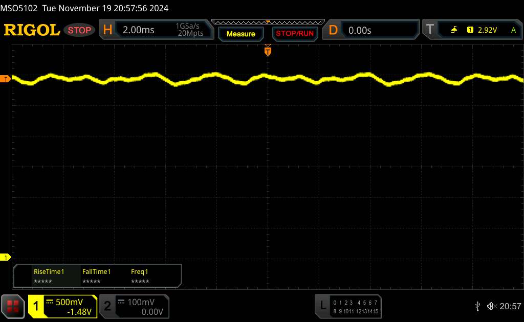This screenshot has width=524, height=322.
Task: Click trigger mode A indicator
Action: click(513, 30)
